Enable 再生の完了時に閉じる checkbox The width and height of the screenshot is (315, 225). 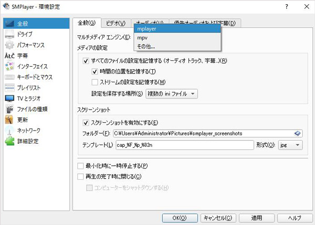click(80, 177)
